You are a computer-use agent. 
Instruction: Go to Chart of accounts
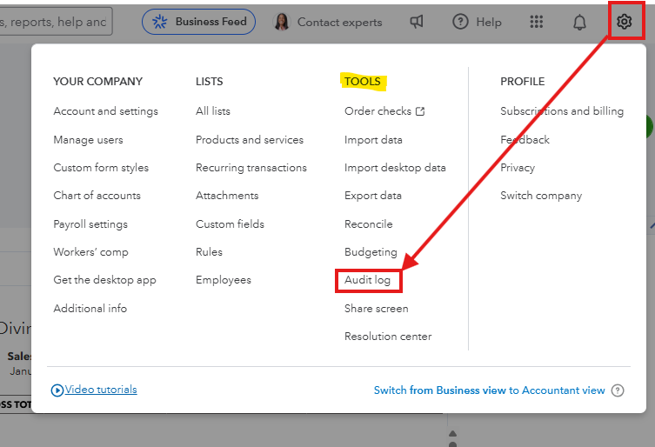pos(97,196)
